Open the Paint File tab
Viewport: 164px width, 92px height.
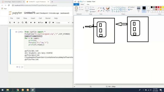point(76,4)
